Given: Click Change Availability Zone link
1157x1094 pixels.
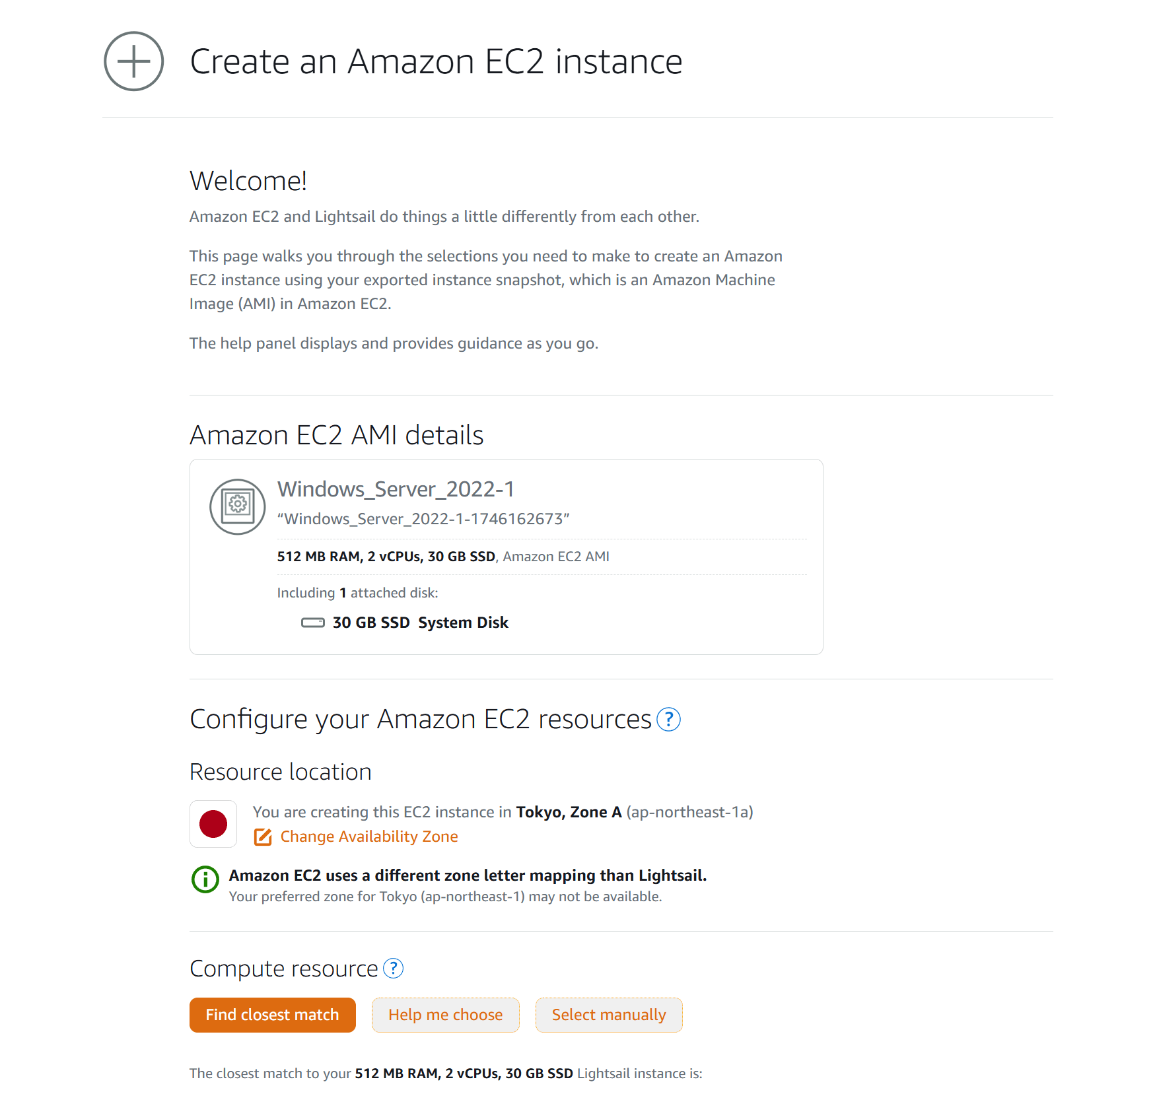Looking at the screenshot, I should 369,837.
